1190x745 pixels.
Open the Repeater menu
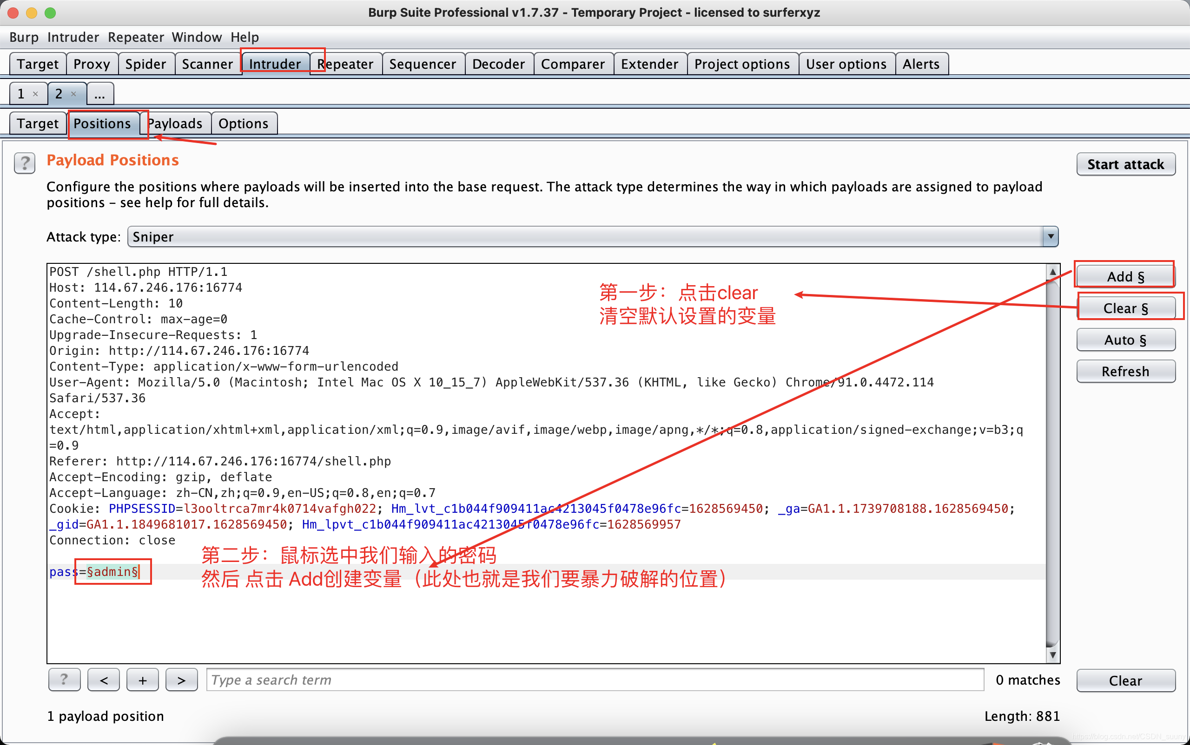tap(136, 37)
